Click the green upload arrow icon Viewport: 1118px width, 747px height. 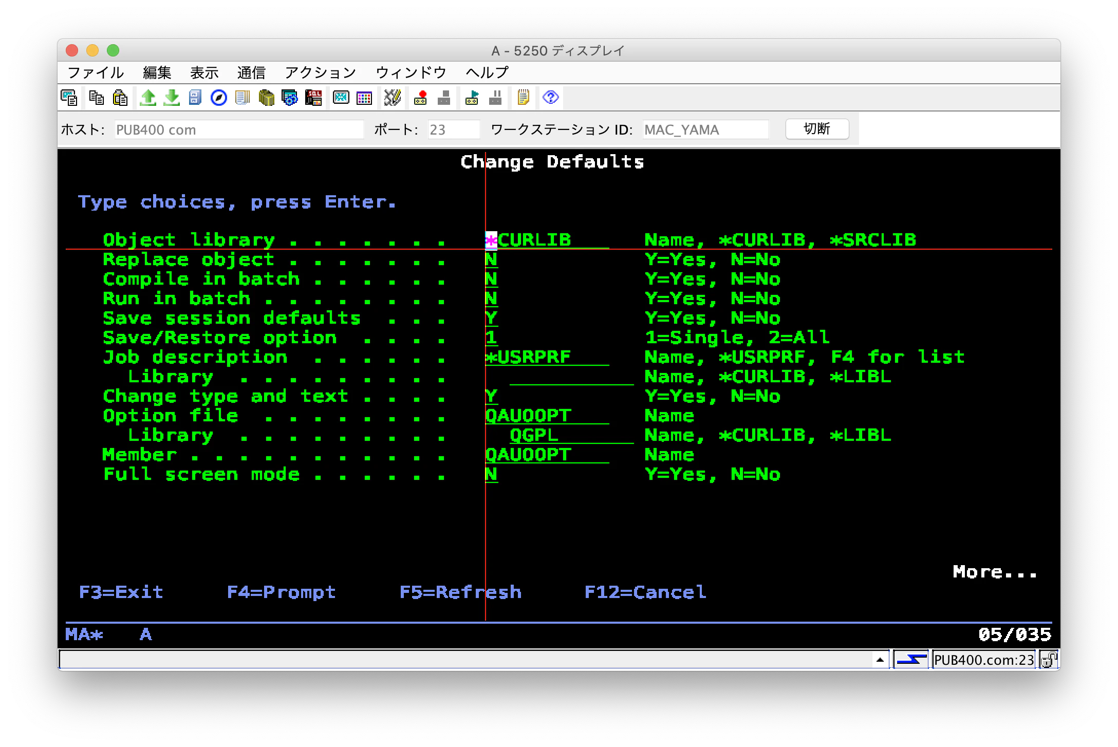click(x=148, y=98)
